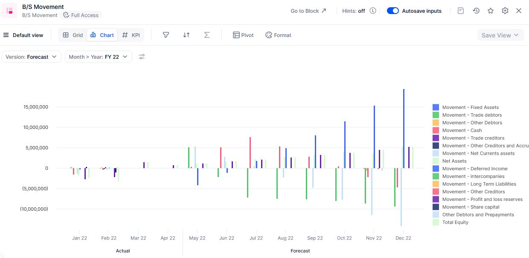This screenshot has height=258, width=529.
Task: Open version history clock icon
Action: pos(476,11)
